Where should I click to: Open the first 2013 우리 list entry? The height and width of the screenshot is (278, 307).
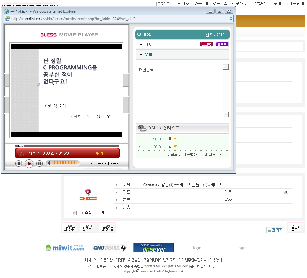(169, 139)
